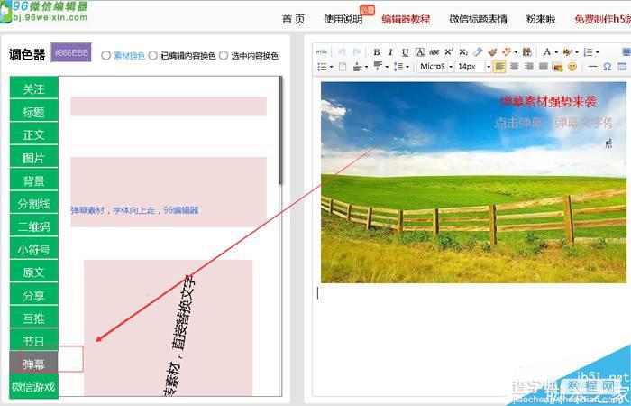
Task: Switch to the 正文 category tab
Action: click(x=34, y=134)
